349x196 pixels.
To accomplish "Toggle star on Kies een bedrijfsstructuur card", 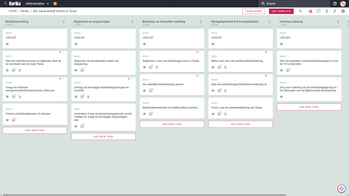I will (x=60, y=52).
